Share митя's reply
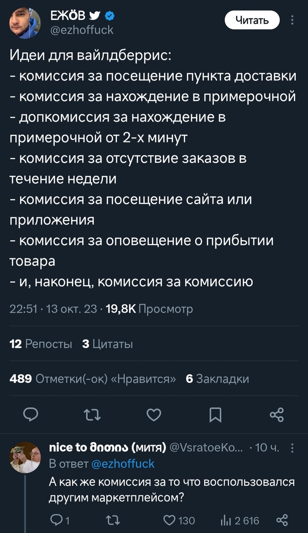Screen dimensions: 308x533 point(282,520)
